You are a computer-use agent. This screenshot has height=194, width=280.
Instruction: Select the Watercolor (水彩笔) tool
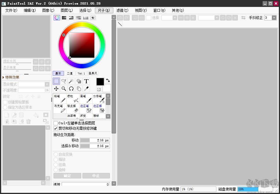tap(99, 99)
